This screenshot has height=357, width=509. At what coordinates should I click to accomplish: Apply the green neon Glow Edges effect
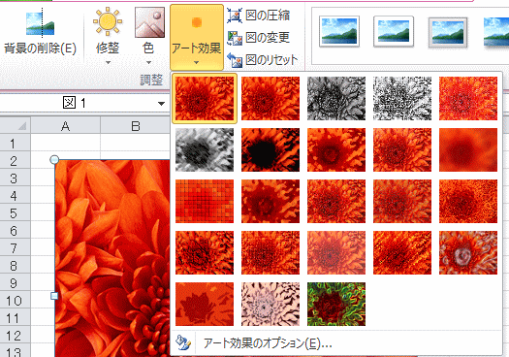click(336, 304)
